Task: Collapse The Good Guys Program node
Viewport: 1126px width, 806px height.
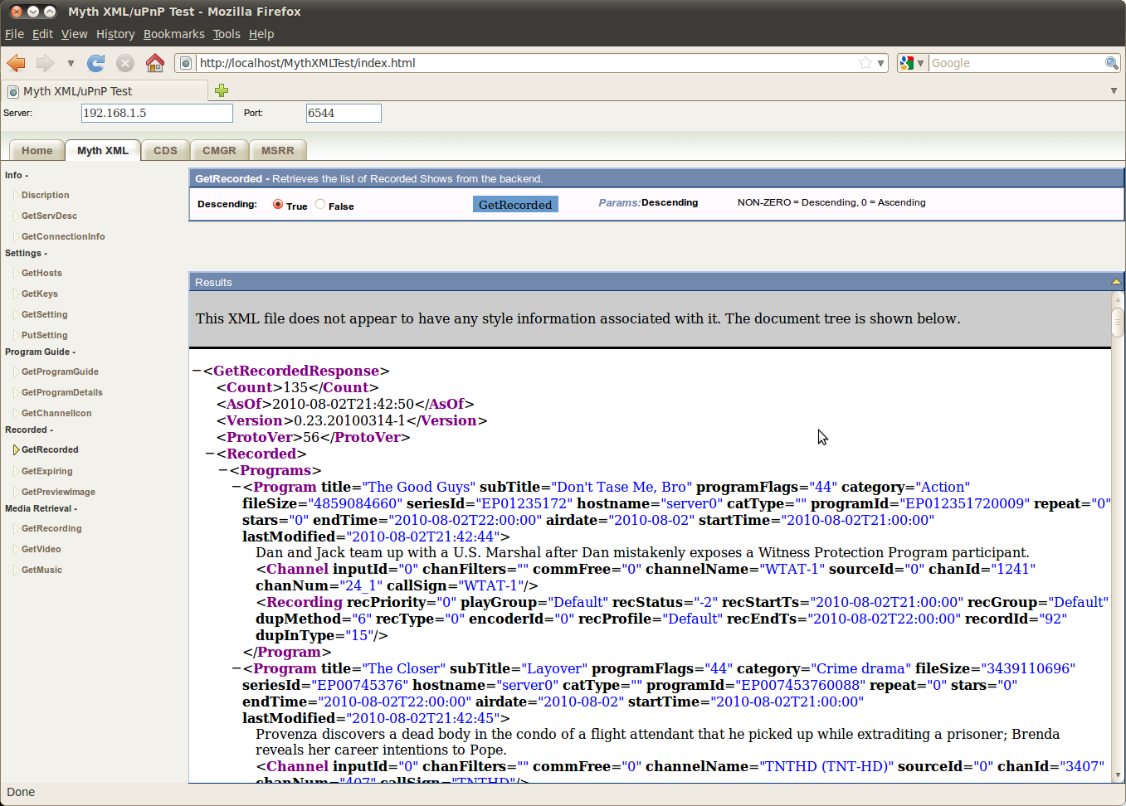Action: click(x=236, y=488)
